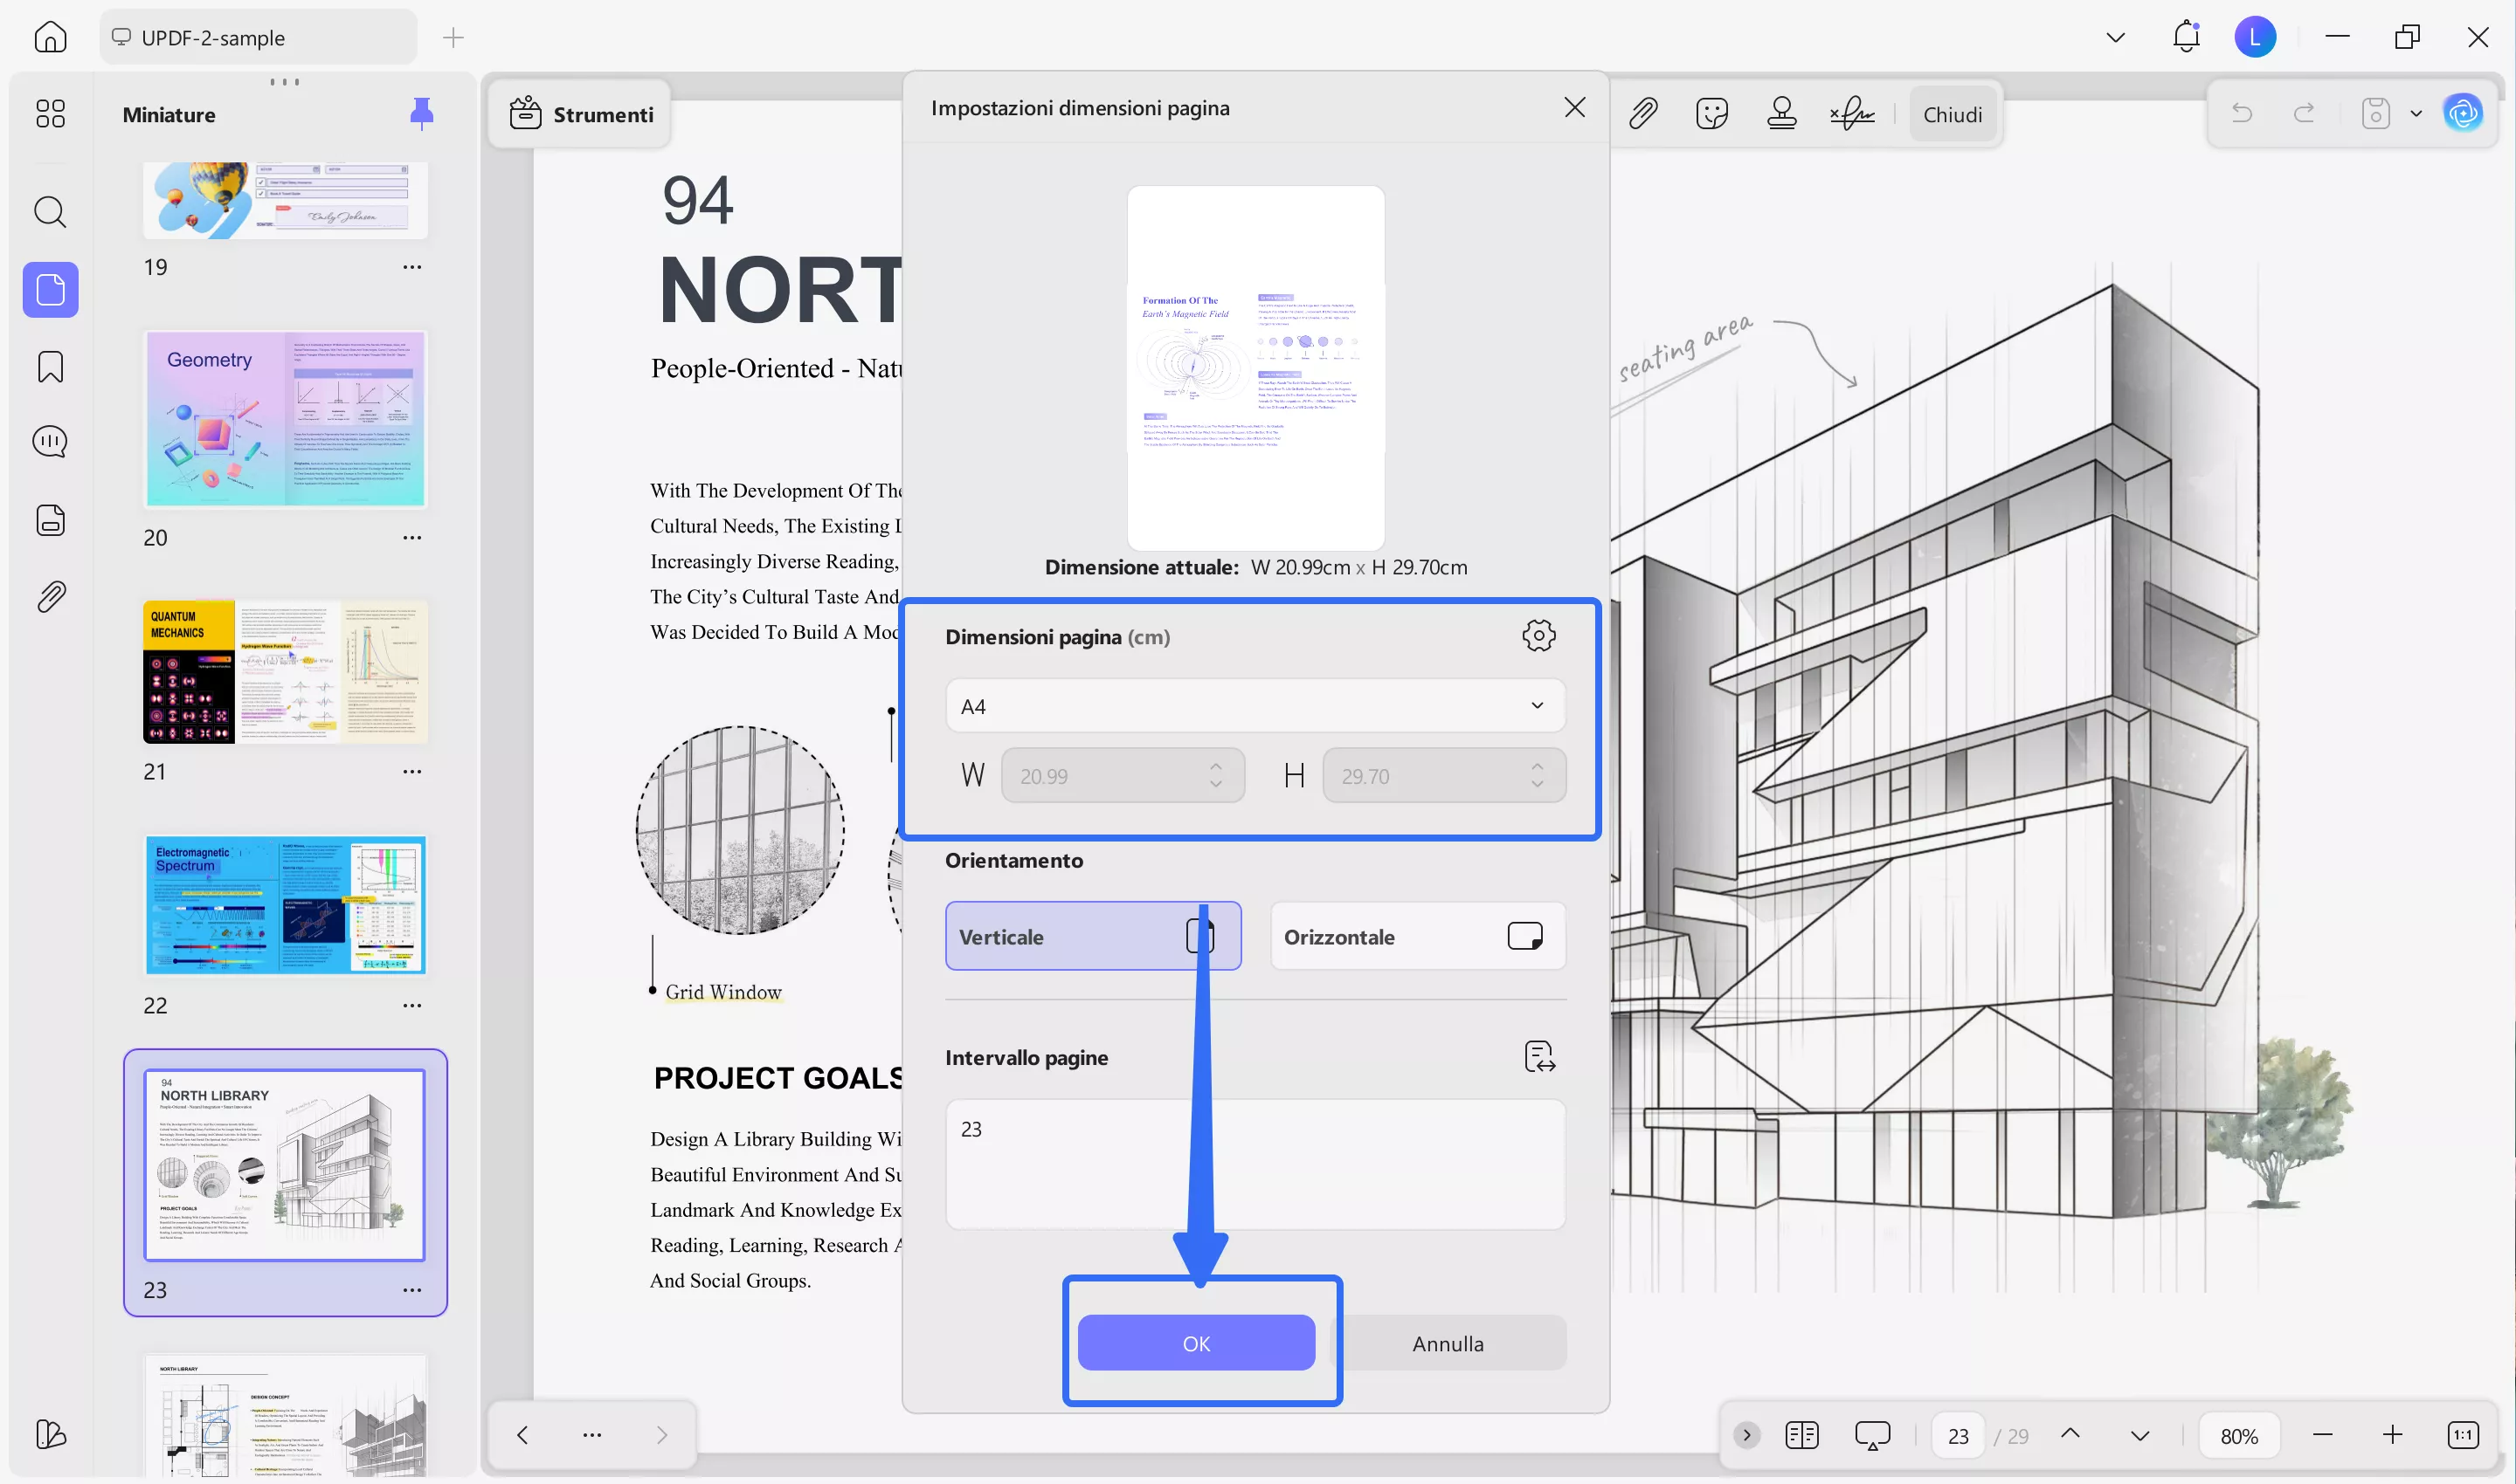The image size is (2516, 1484).
Task: Switch to the UPDF-2-sample tab
Action: [257, 38]
